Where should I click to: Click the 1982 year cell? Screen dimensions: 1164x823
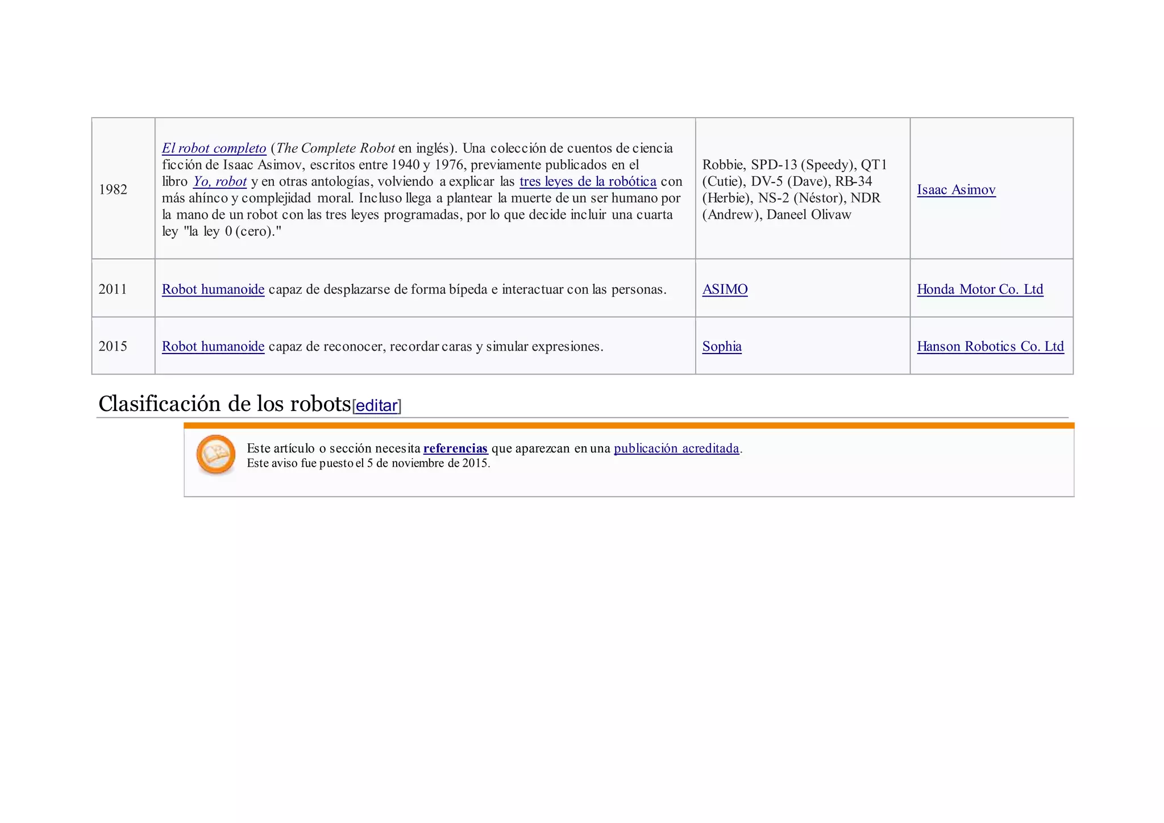(113, 190)
